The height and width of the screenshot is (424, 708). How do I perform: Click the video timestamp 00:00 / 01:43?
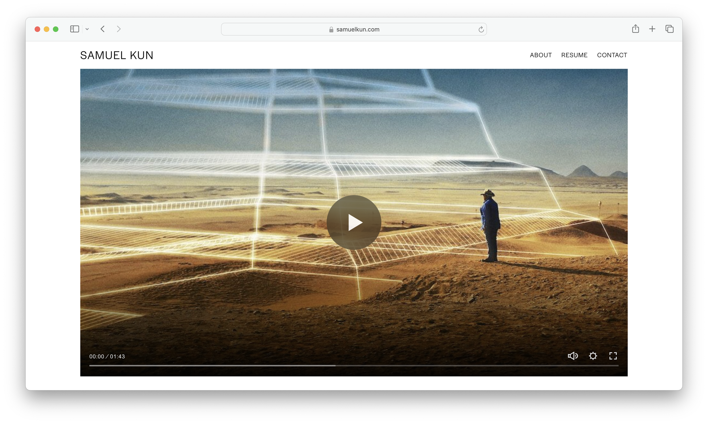pos(107,356)
